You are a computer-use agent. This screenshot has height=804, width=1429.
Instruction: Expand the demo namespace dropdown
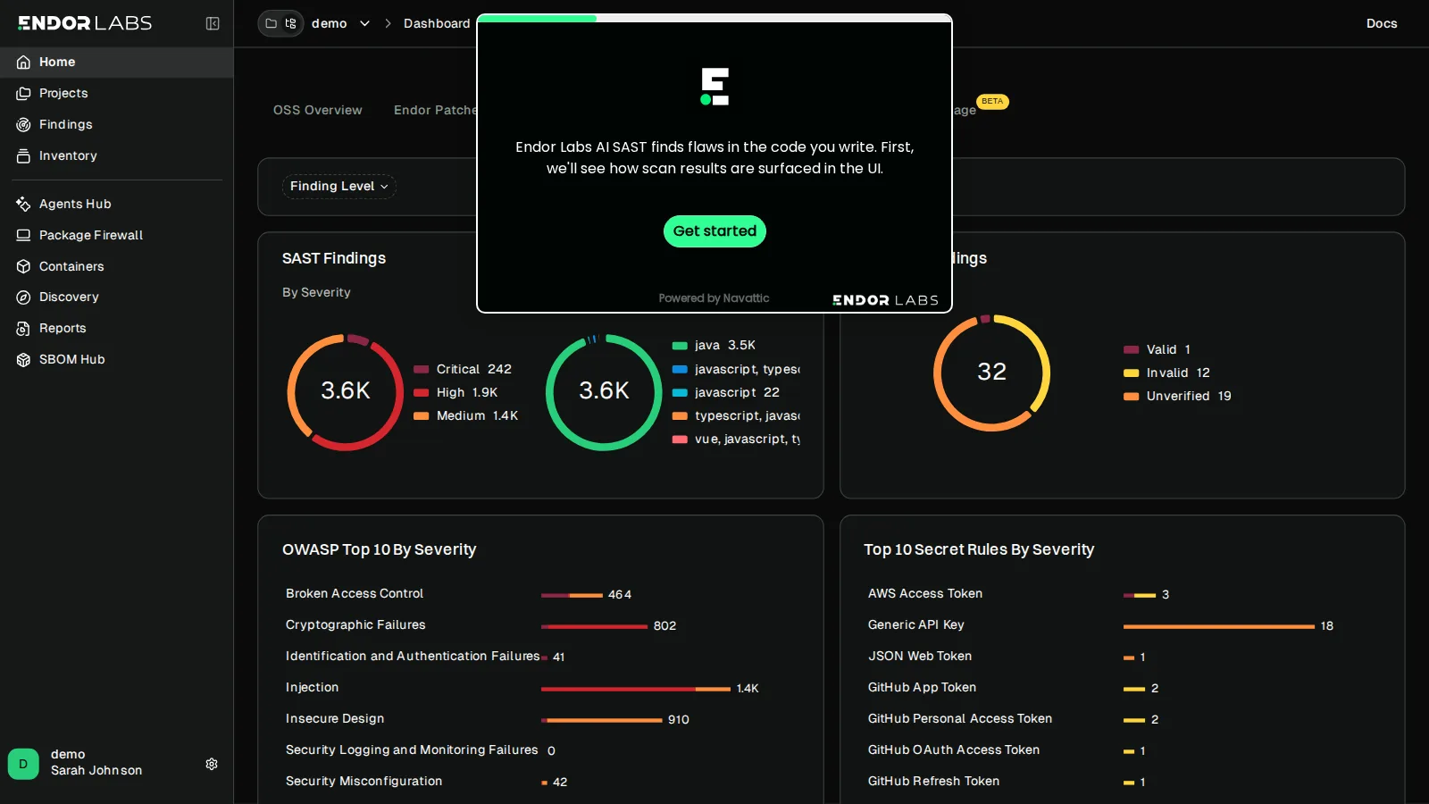click(x=364, y=24)
